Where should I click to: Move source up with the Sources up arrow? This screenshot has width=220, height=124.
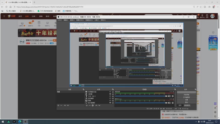pyautogui.click(x=97, y=105)
